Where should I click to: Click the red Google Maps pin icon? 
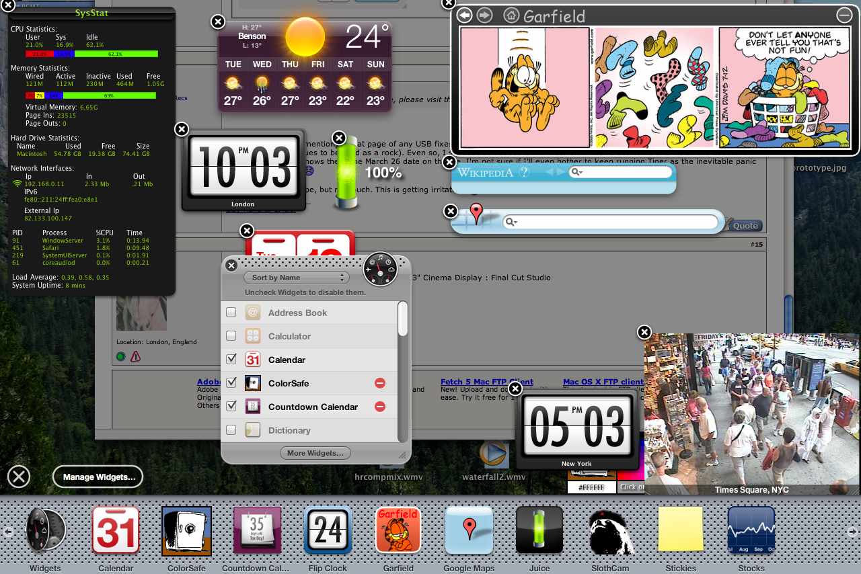tap(476, 213)
